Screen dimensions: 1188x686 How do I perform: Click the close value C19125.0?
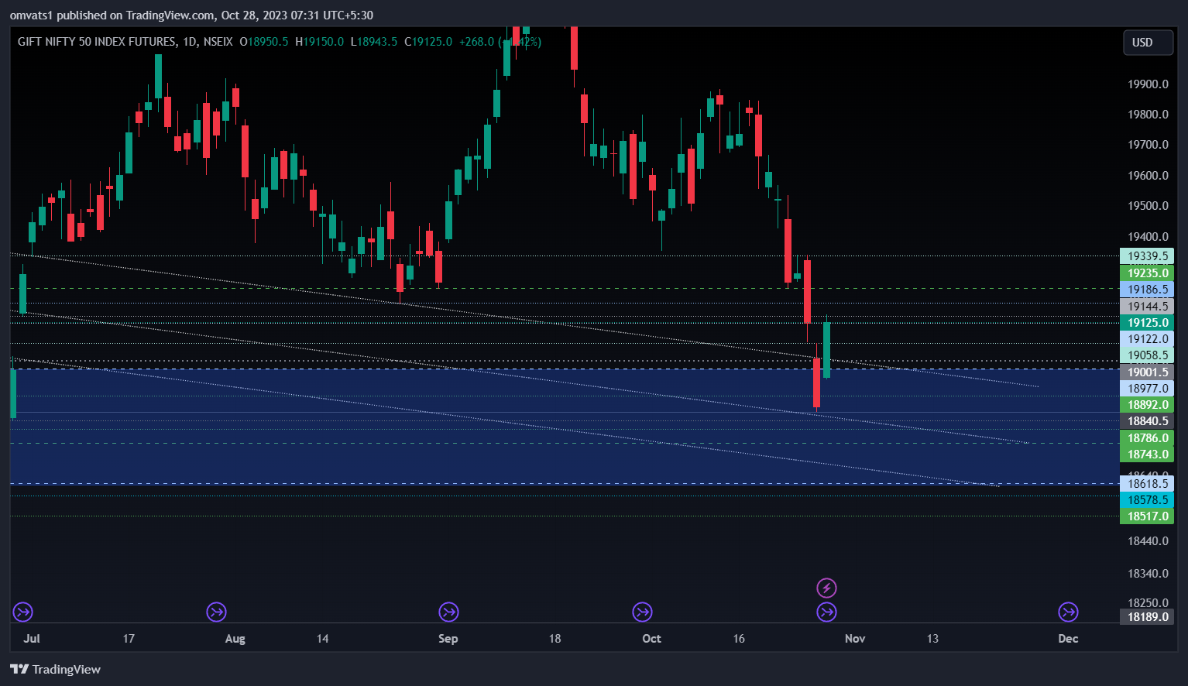point(428,42)
